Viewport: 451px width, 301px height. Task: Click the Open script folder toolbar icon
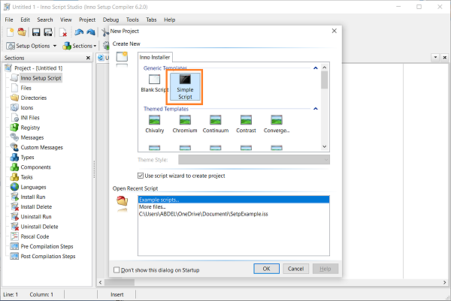pos(22,32)
